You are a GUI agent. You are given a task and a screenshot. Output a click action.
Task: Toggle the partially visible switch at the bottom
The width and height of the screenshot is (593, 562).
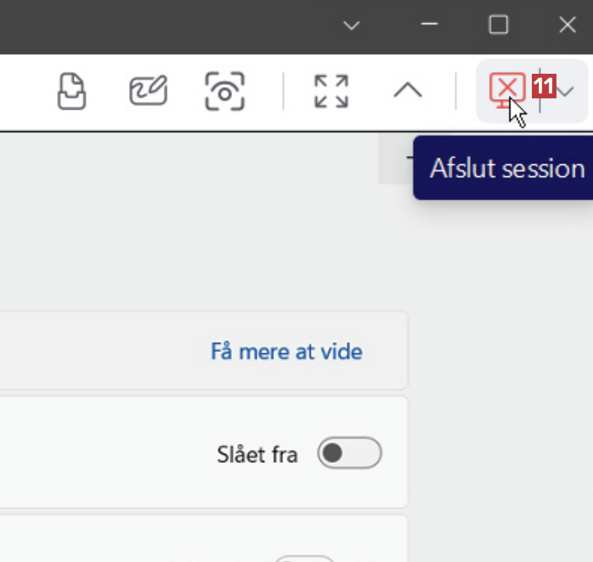[x=304, y=558]
